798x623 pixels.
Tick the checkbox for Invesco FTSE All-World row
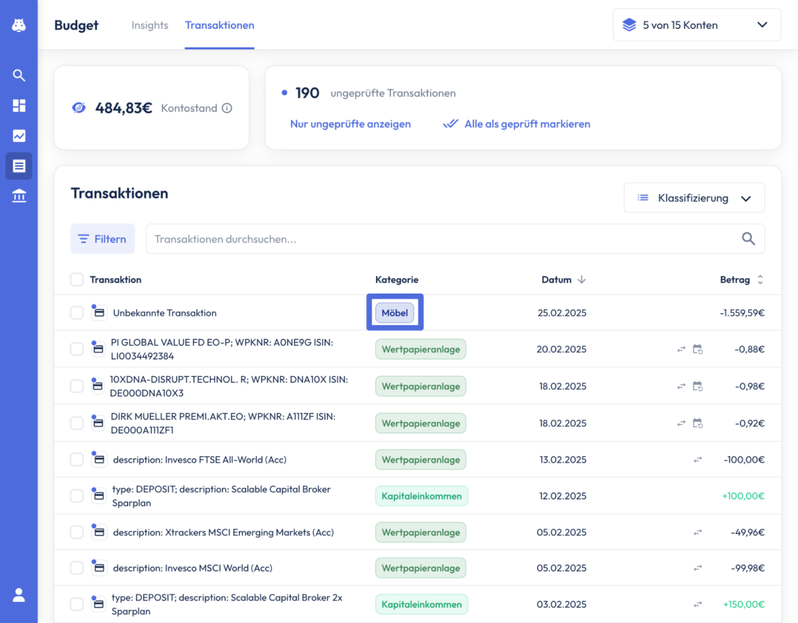(77, 460)
